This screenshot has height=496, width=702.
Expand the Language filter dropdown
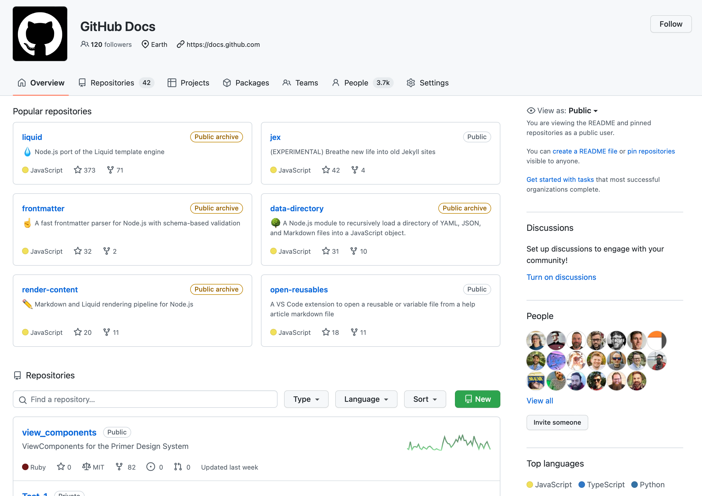pyautogui.click(x=366, y=399)
